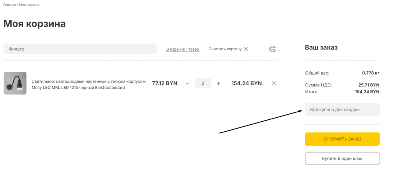
Task: Click the 'Ваш заказ' heading
Action: (321, 48)
